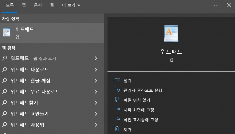The image size is (235, 134).
Task: Click the 파일 위치 열기 folder icon
Action: (117, 99)
